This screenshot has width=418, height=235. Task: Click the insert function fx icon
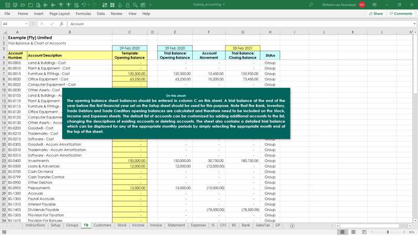62,23
